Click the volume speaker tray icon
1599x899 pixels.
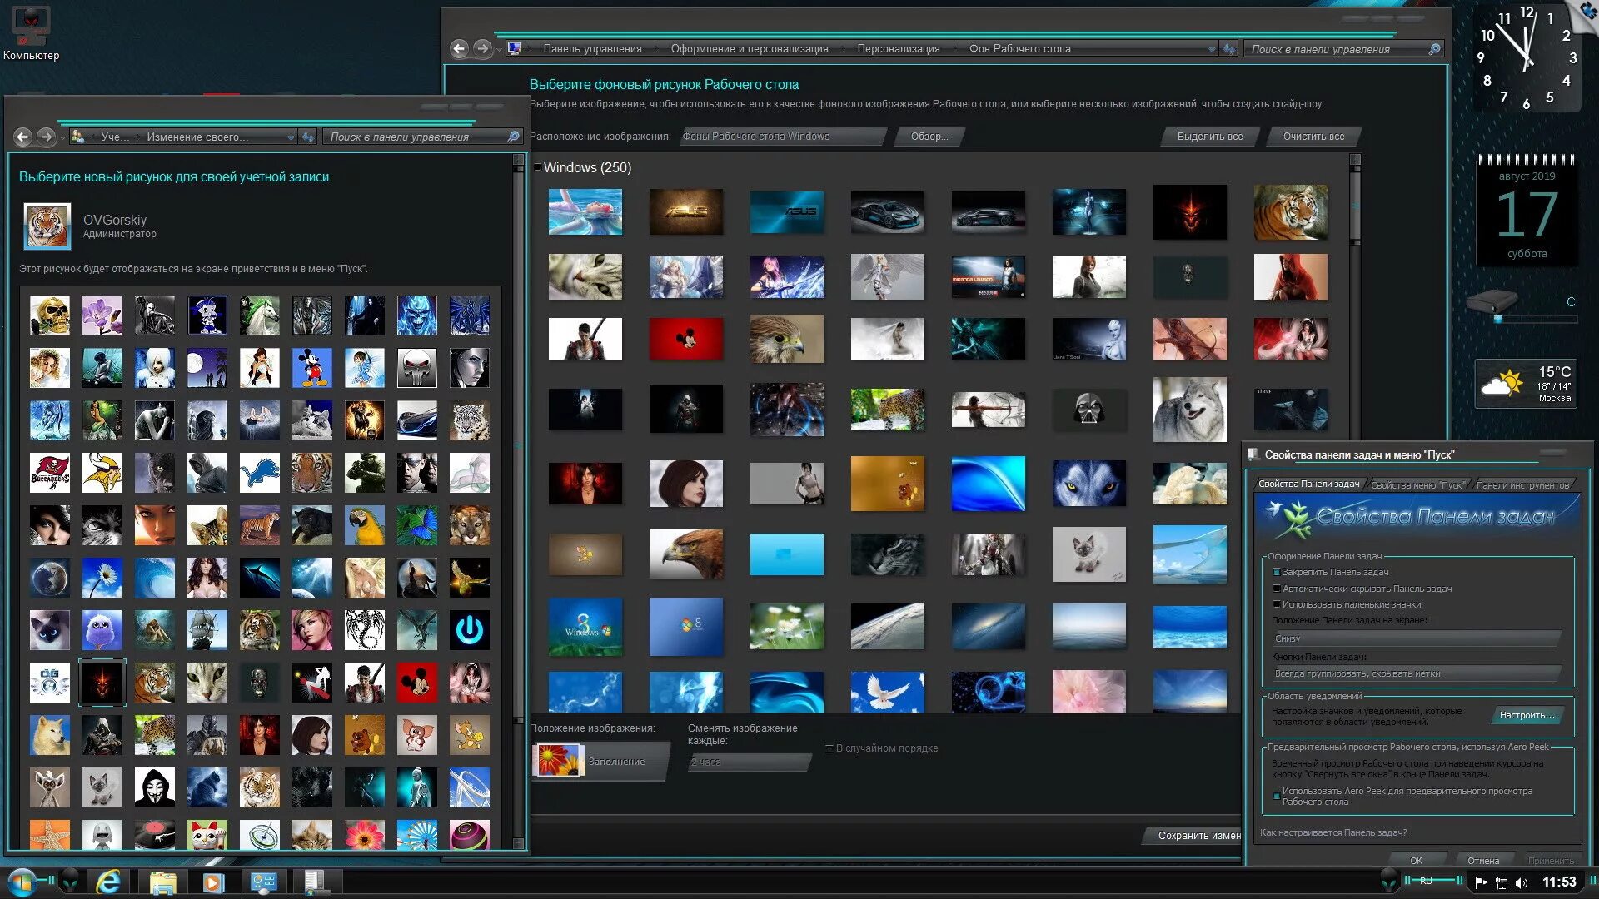[1522, 882]
